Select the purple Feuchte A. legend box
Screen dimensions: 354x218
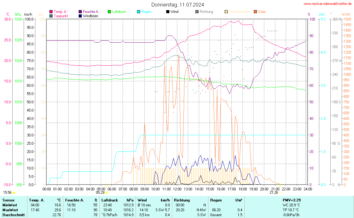(80, 12)
